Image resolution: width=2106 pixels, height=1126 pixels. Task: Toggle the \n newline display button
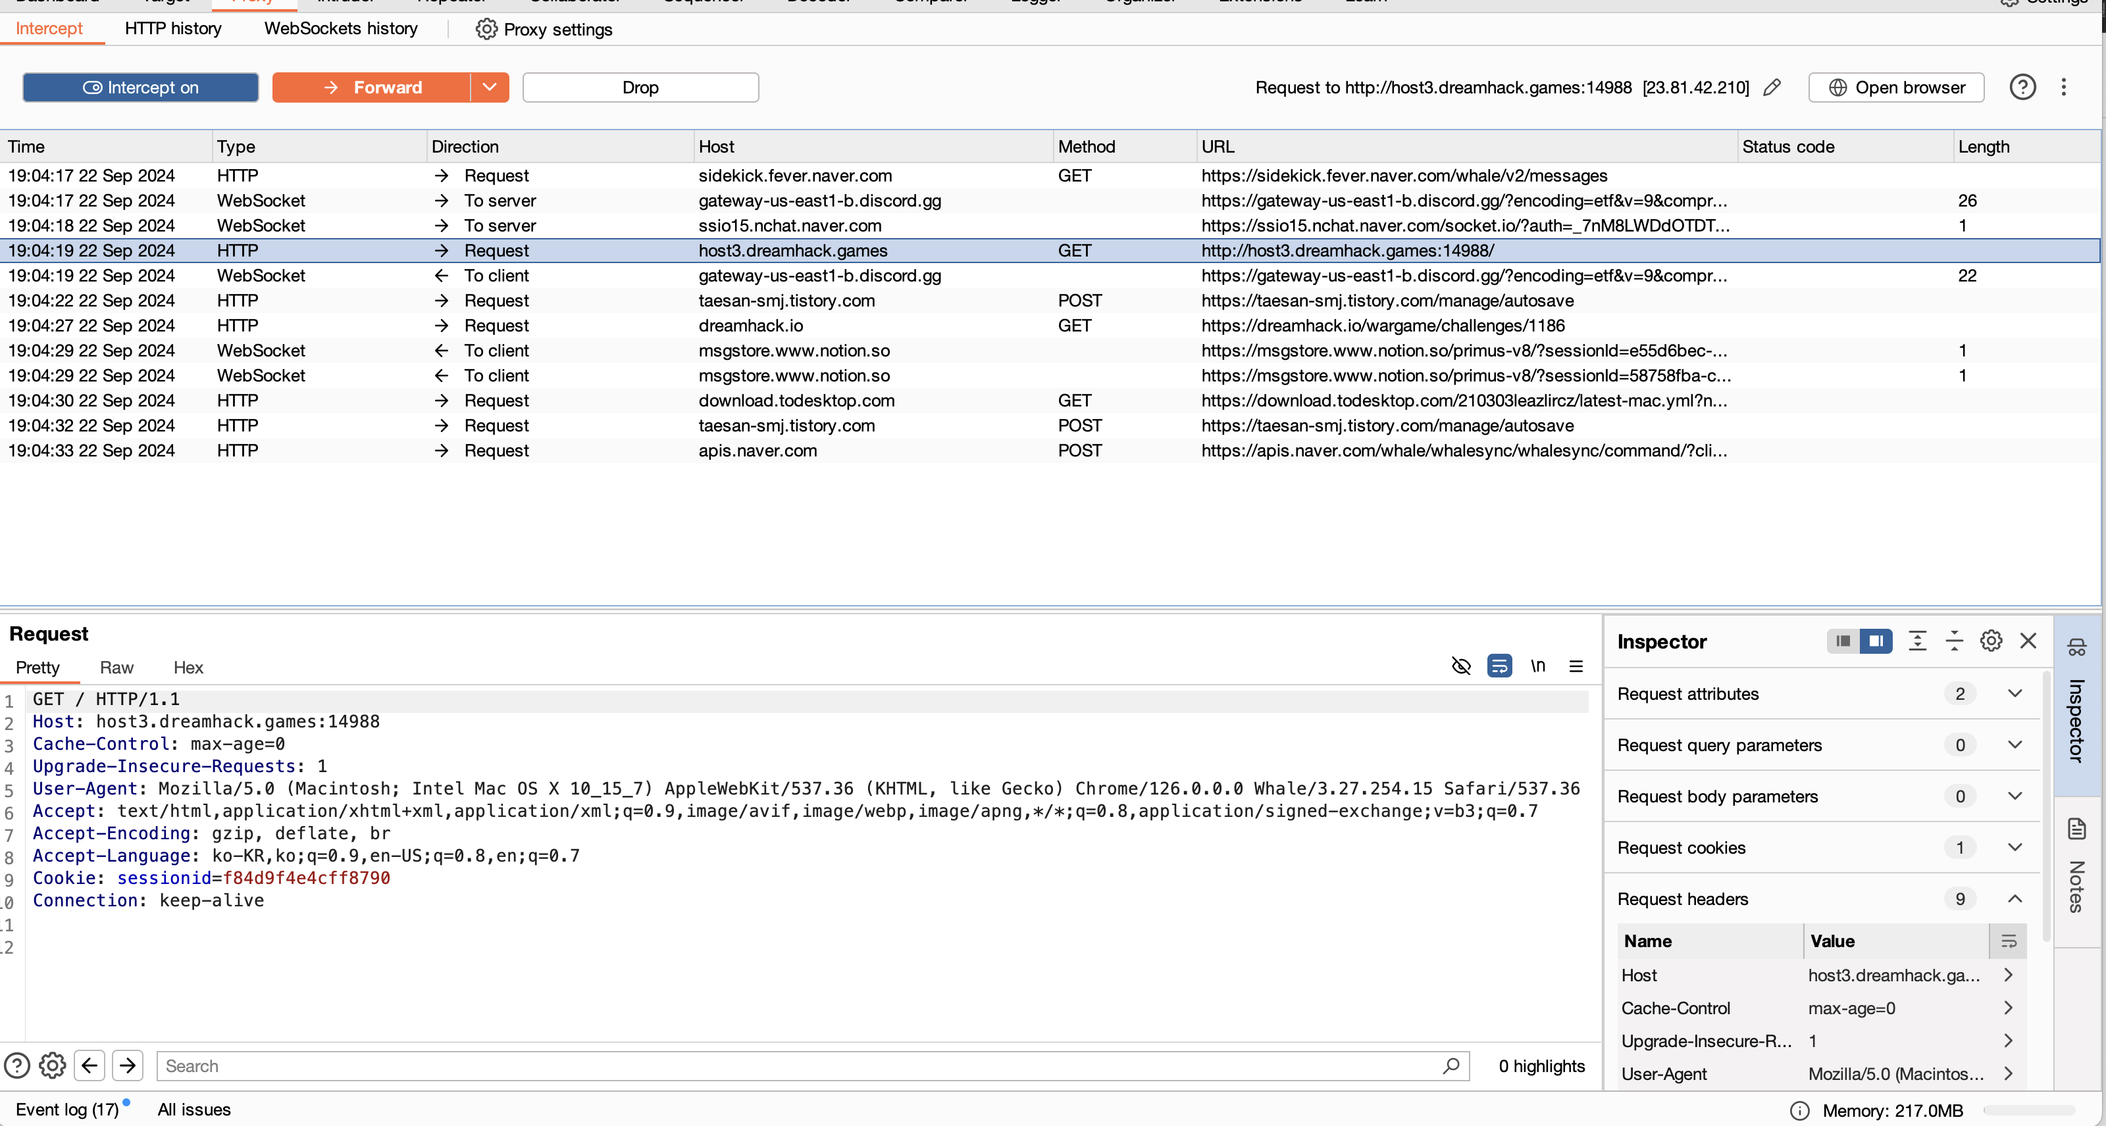[x=1538, y=666]
